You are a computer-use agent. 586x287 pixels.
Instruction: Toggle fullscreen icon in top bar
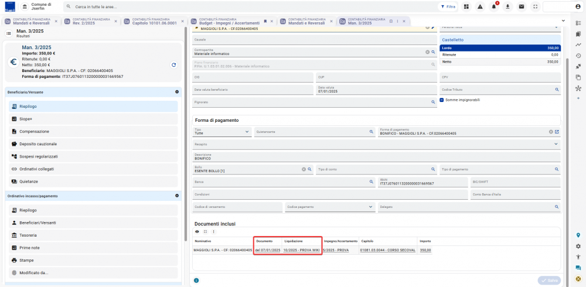(535, 6)
